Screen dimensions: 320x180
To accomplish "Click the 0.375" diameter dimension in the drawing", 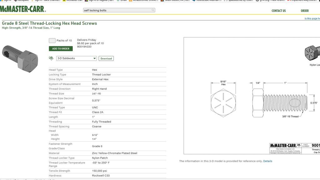I will (x=314, y=103).
